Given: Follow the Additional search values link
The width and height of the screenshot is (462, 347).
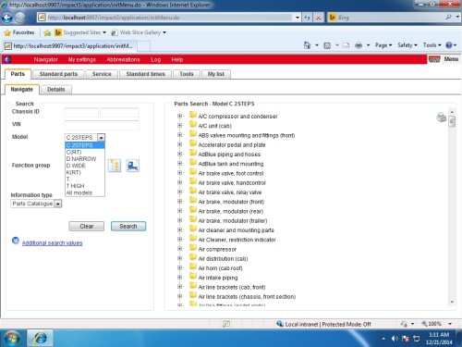Looking at the screenshot, I should pos(52,243).
